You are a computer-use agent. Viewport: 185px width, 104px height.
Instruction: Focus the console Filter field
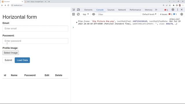click(x=119, y=14)
